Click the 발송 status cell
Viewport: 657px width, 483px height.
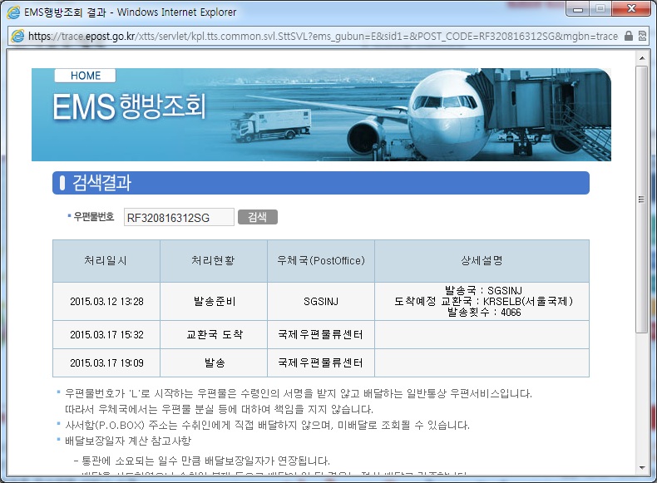(215, 362)
